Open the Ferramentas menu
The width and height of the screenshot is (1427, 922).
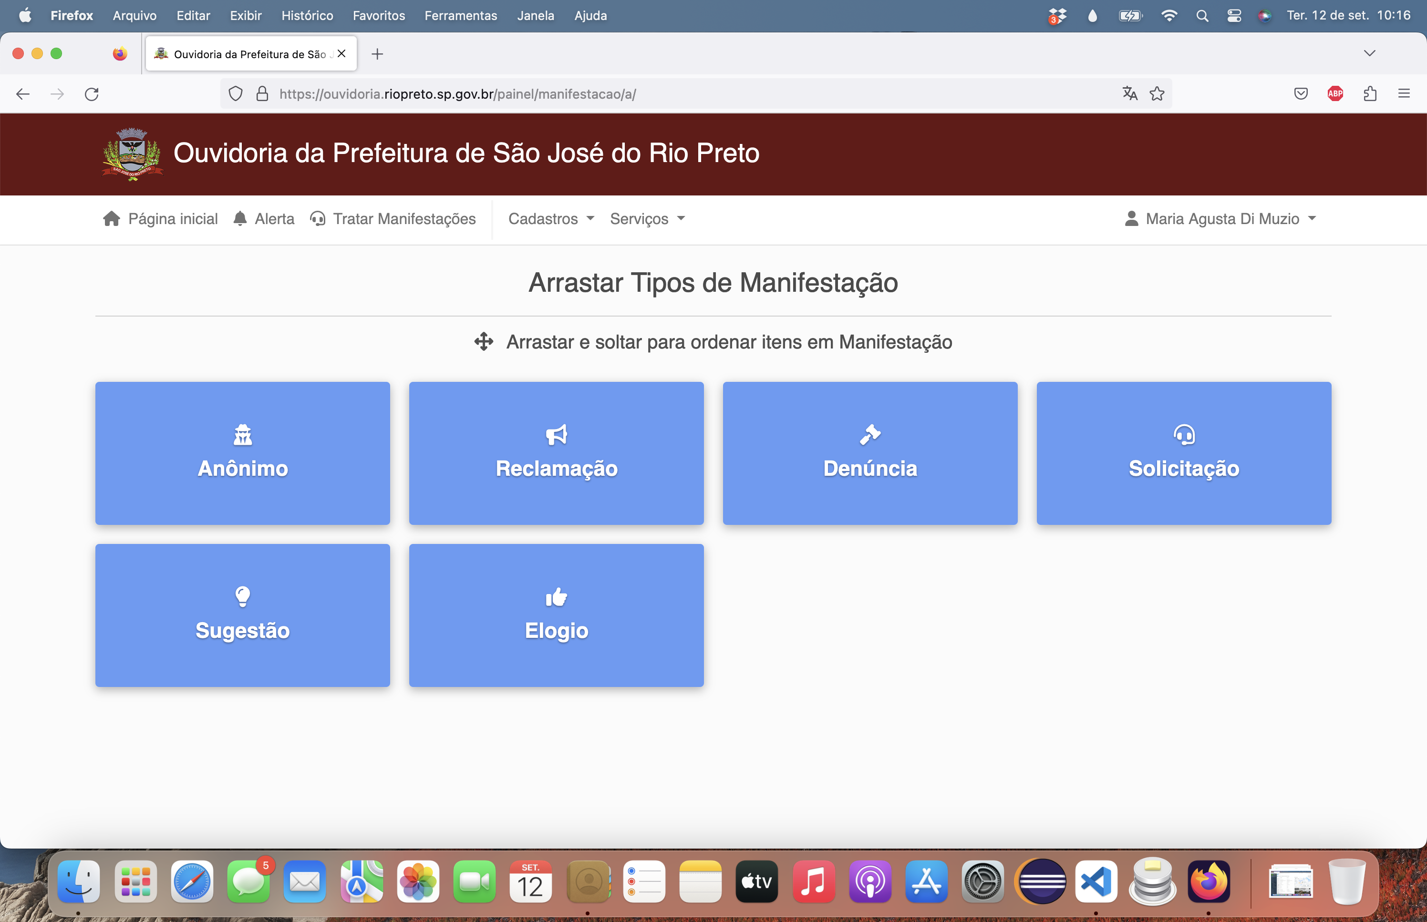(461, 16)
